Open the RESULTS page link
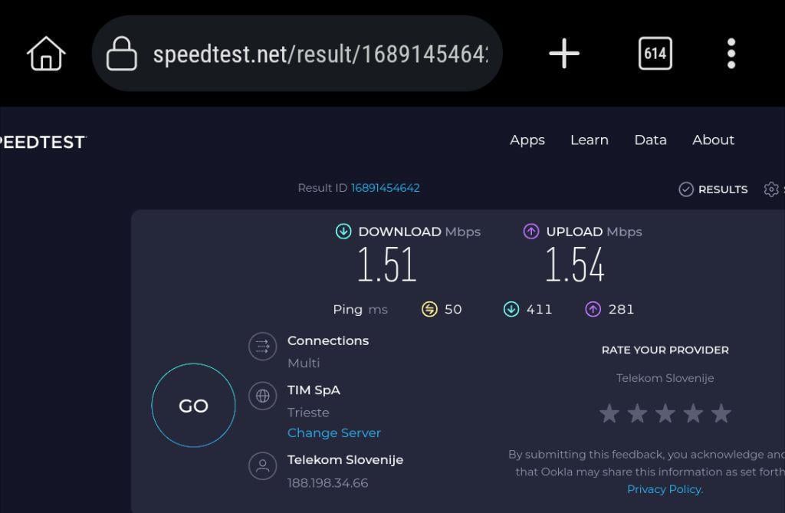The image size is (785, 513). click(722, 189)
